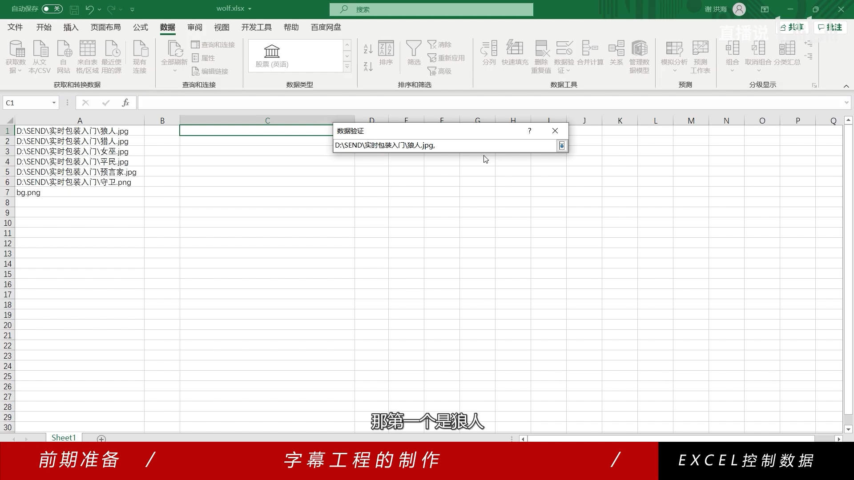Select the 筛选 (Filter) icon
This screenshot has width=854, height=480.
[x=413, y=53]
